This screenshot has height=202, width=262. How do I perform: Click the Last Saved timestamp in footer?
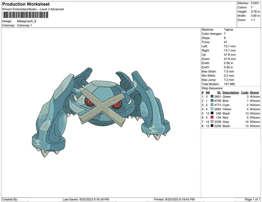coord(86,199)
